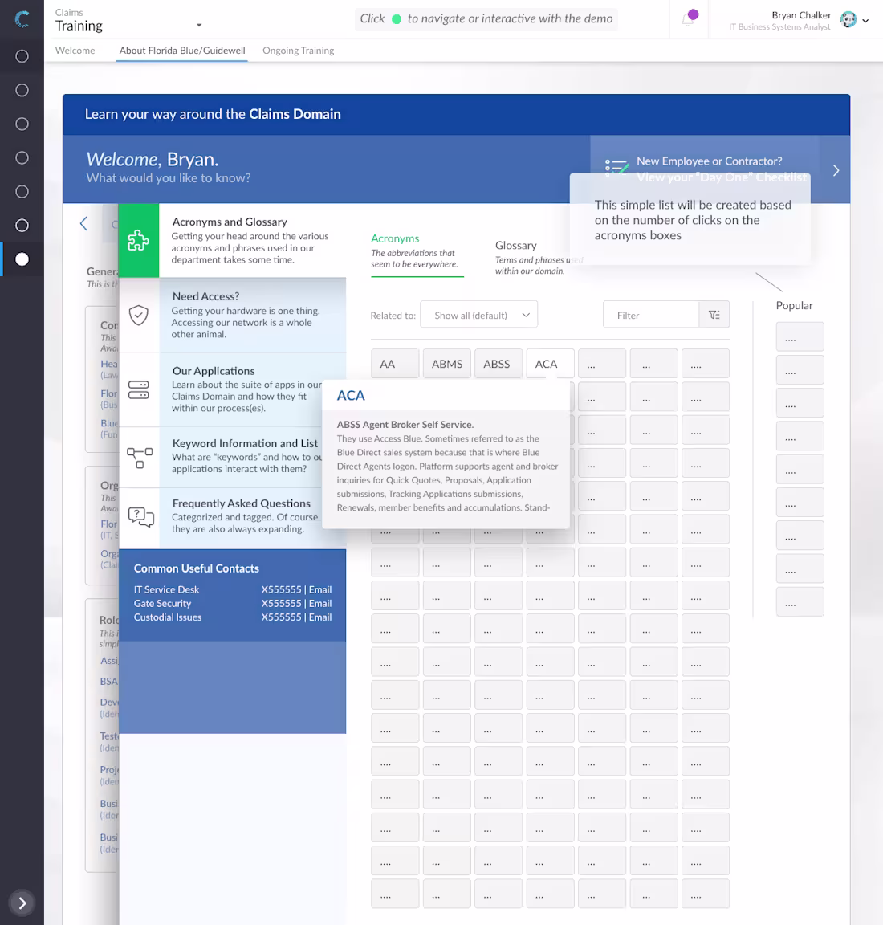Click the Acronyms section link

(395, 238)
